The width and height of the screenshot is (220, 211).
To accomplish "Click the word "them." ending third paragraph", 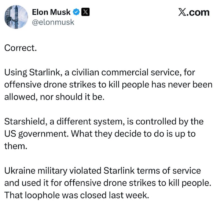I will 16,146.
